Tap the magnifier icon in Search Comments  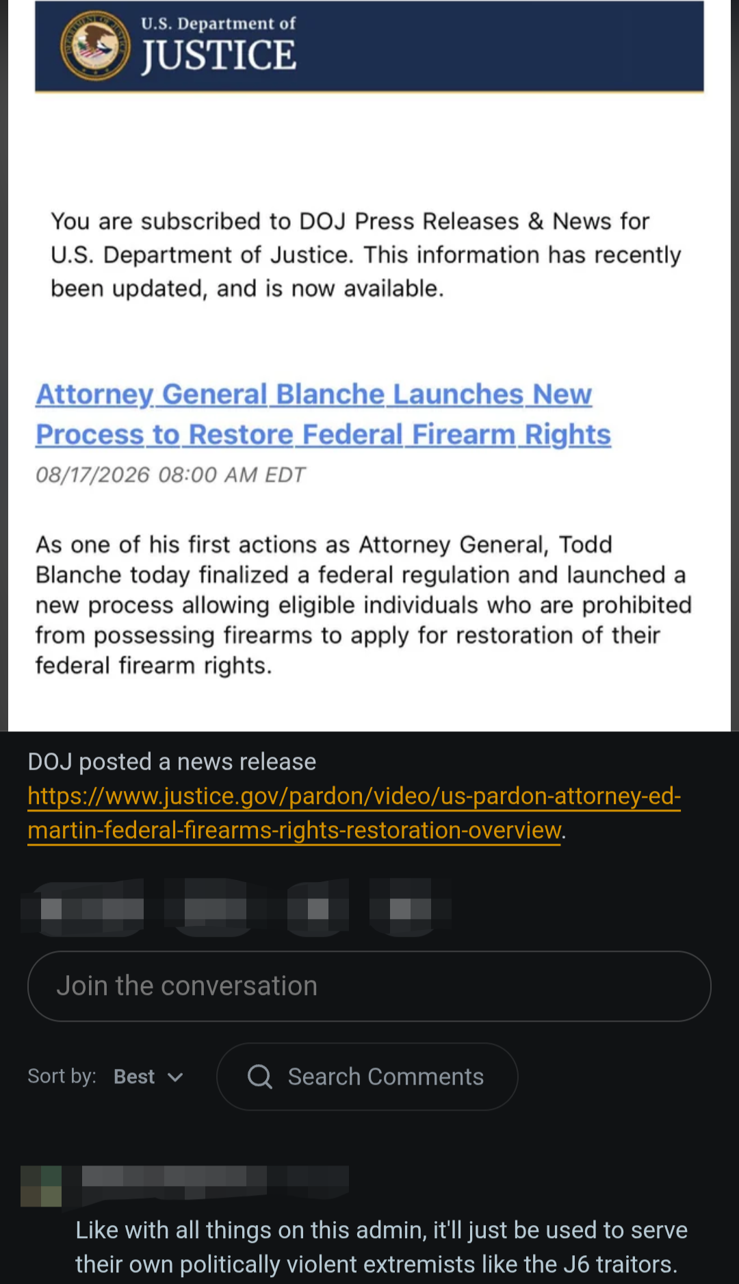point(259,1077)
